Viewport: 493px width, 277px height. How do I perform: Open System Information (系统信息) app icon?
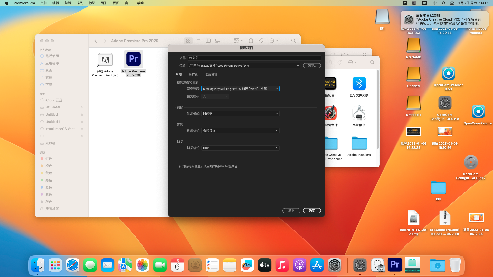[359, 113]
